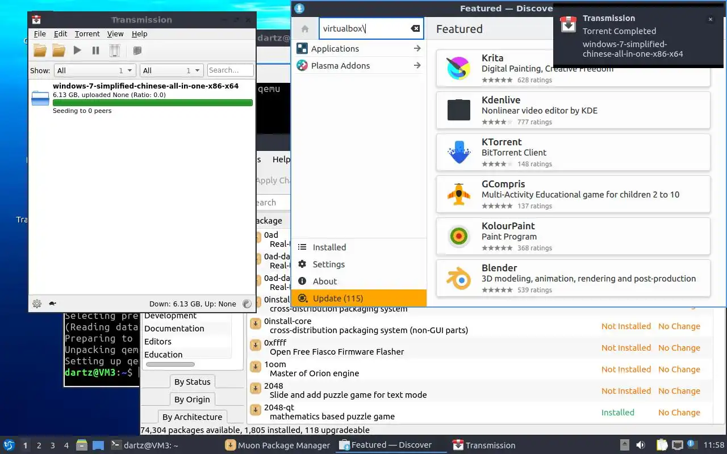727x454 pixels.
Task: Open the network icon in the system tray
Action: tap(677, 445)
